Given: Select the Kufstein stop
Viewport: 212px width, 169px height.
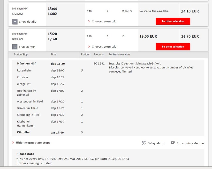Looking at the screenshot, I should coord(22,77).
